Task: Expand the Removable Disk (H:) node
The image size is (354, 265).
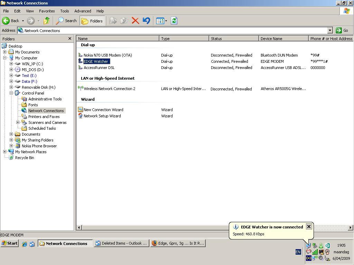Action: (11, 87)
